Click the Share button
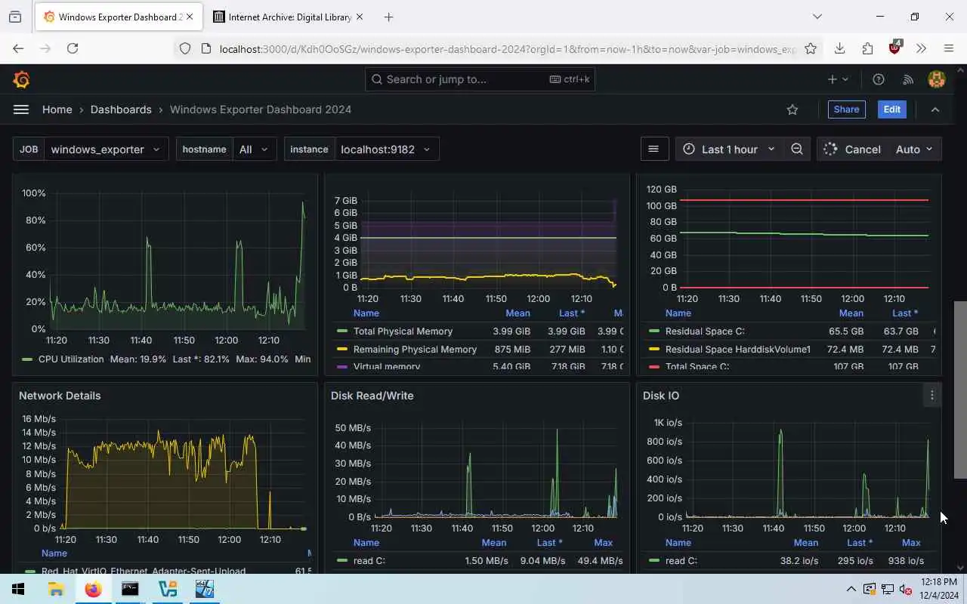This screenshot has height=604, width=967. (x=846, y=109)
